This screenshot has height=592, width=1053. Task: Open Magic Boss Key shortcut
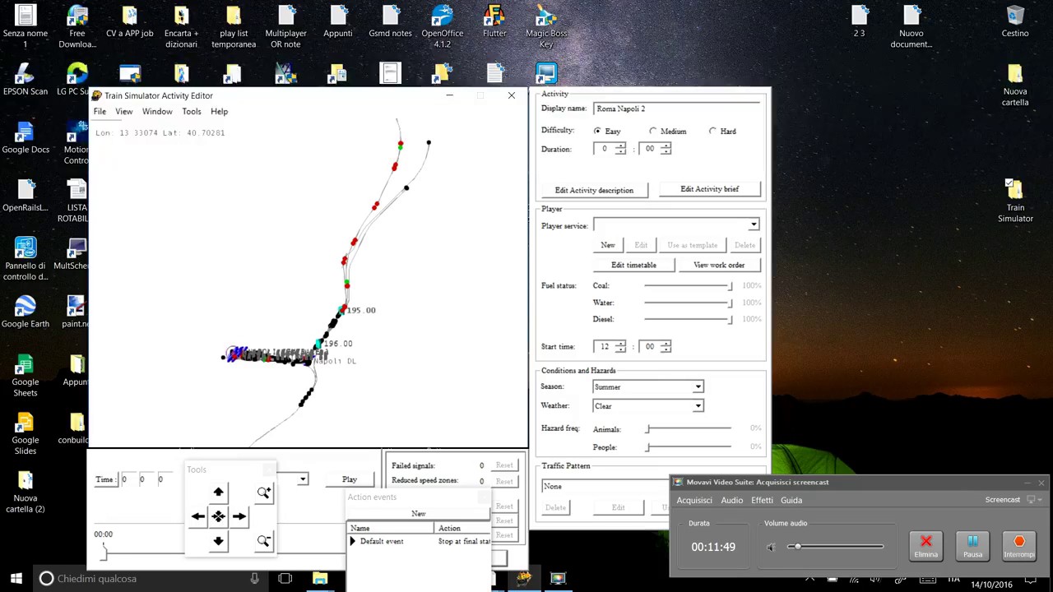coord(546,26)
